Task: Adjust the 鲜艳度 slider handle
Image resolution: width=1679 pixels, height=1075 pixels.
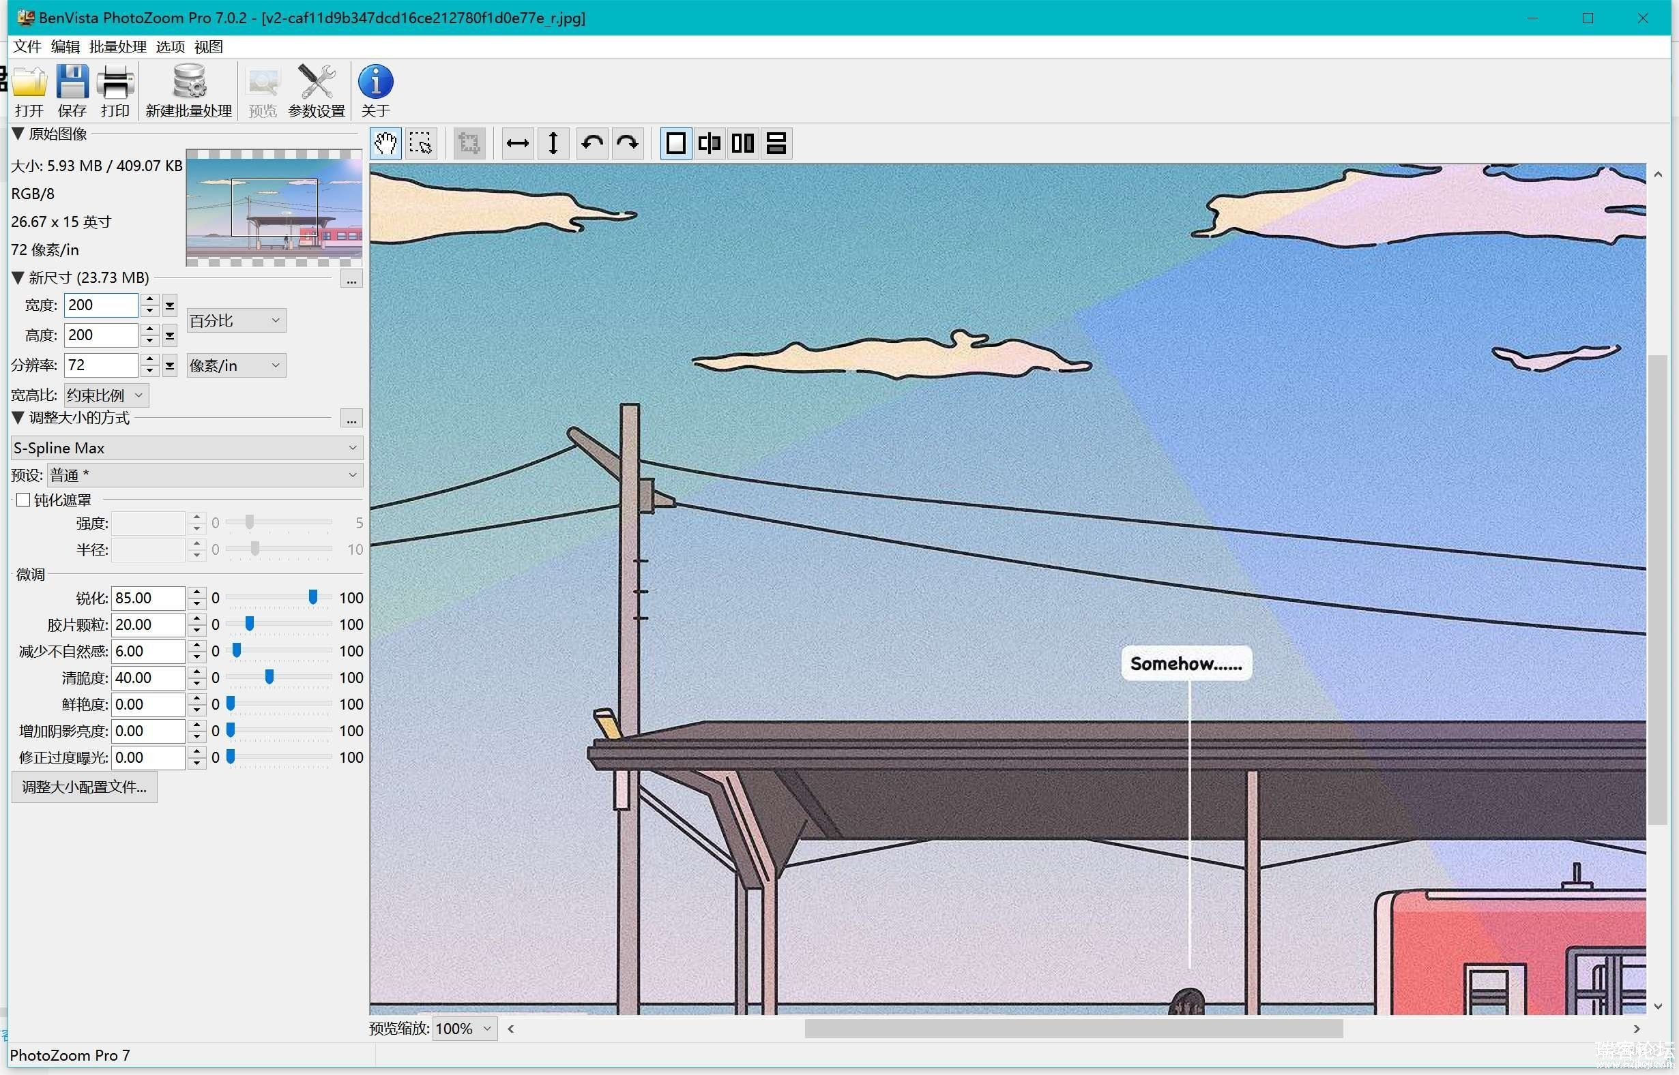Action: [x=231, y=703]
